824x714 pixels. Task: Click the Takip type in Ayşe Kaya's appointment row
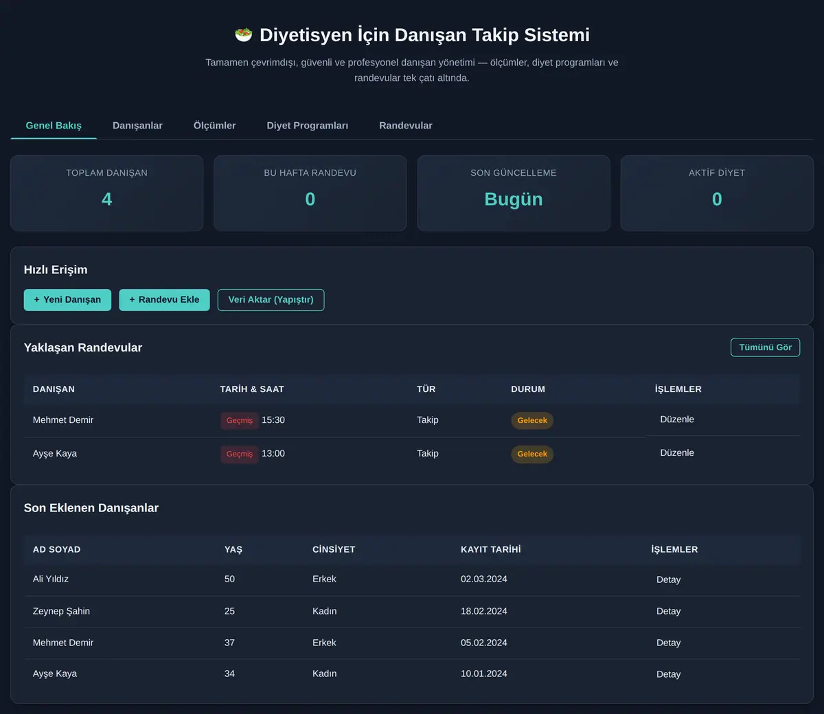(x=428, y=454)
